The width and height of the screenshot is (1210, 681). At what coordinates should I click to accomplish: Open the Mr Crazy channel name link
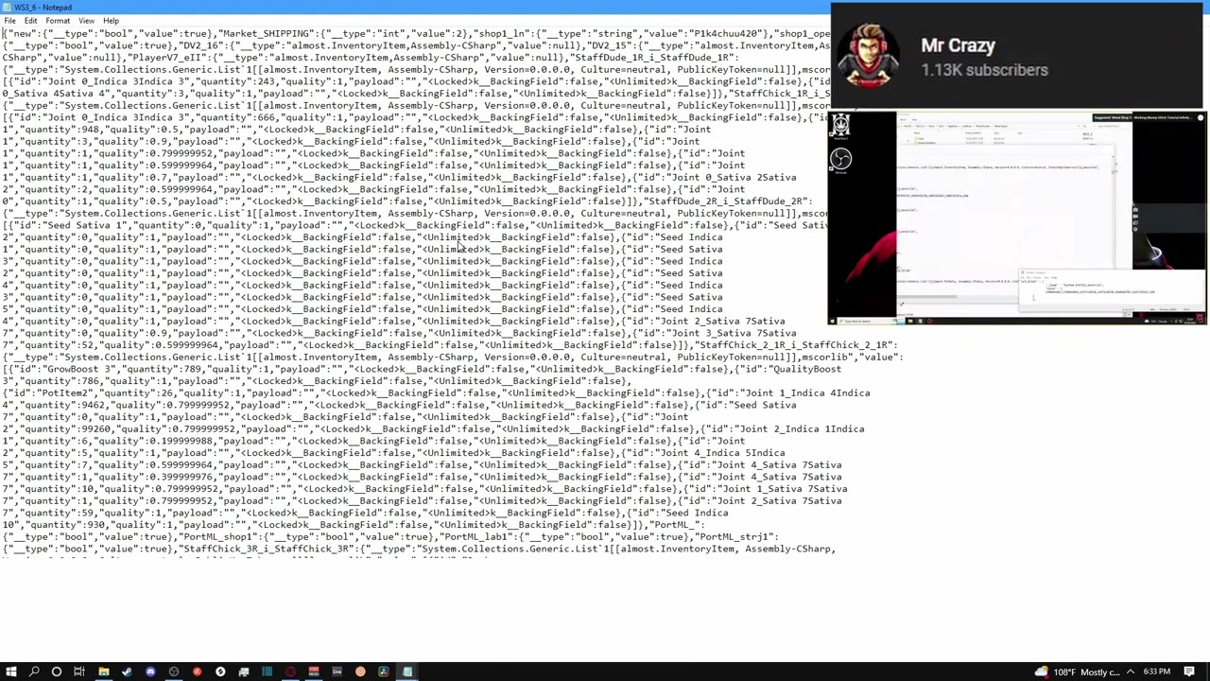958,45
